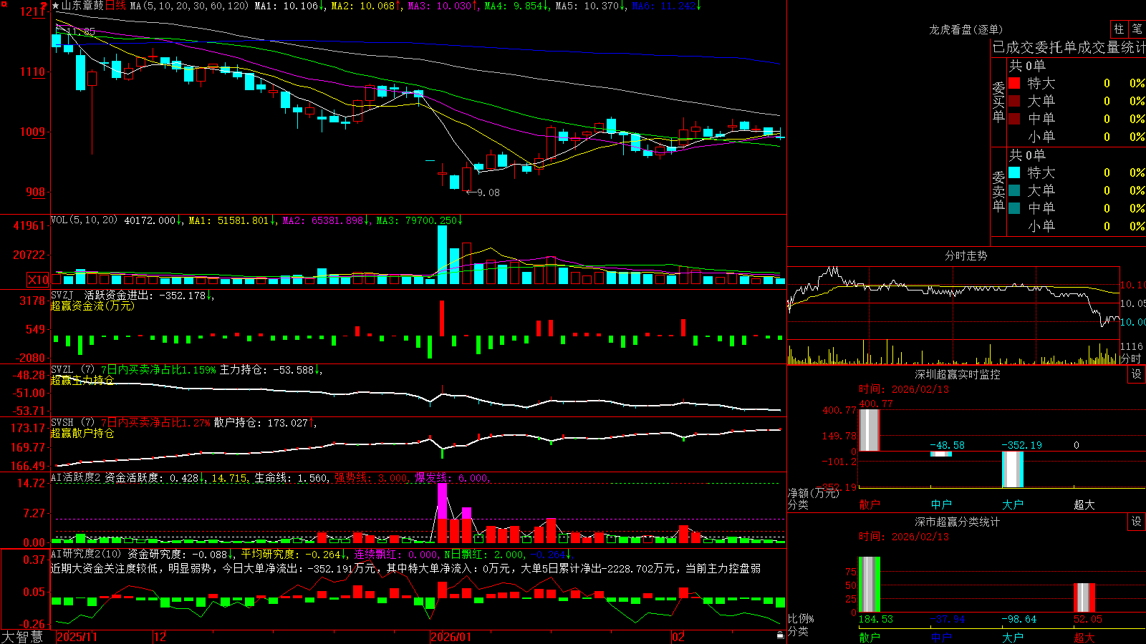Select the SVZJ indicator name
The image size is (1146, 644).
pyautogui.click(x=62, y=295)
